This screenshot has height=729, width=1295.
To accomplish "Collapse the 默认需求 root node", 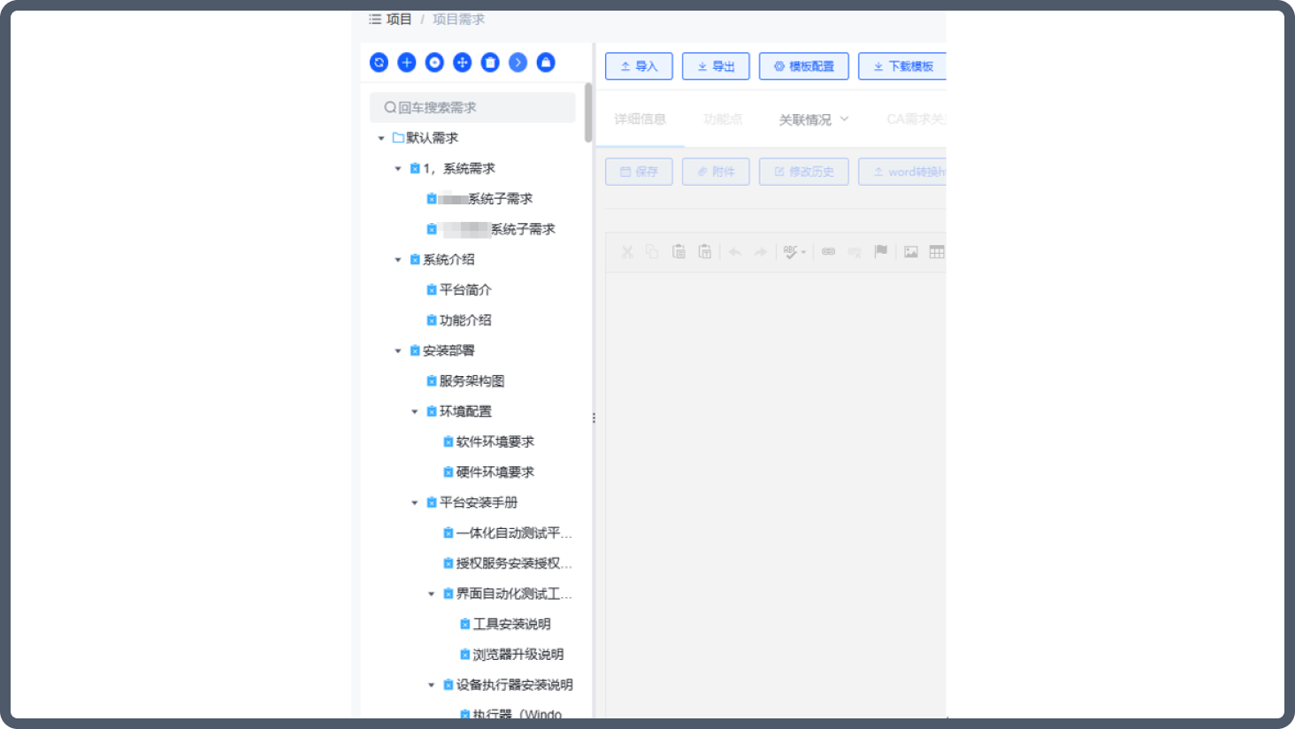I will (381, 138).
